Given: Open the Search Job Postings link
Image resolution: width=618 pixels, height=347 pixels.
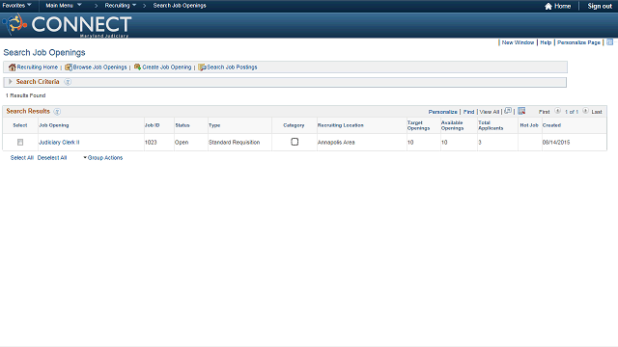Looking at the screenshot, I should (232, 67).
